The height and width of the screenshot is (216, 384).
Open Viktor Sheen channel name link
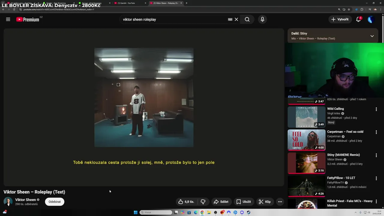point(25,200)
